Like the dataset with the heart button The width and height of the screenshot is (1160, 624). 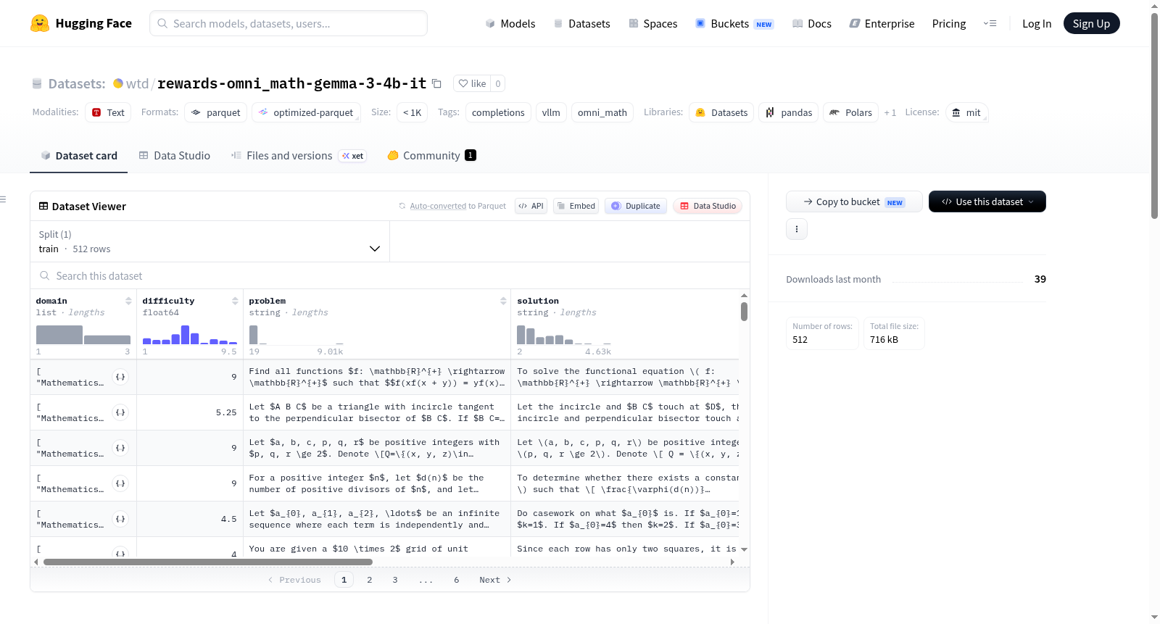(472, 83)
